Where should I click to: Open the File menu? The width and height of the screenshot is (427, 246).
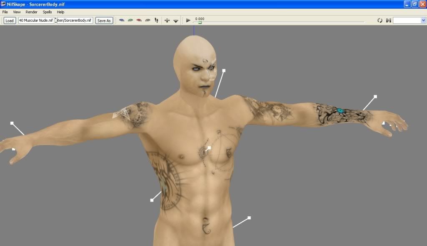[x=5, y=12]
